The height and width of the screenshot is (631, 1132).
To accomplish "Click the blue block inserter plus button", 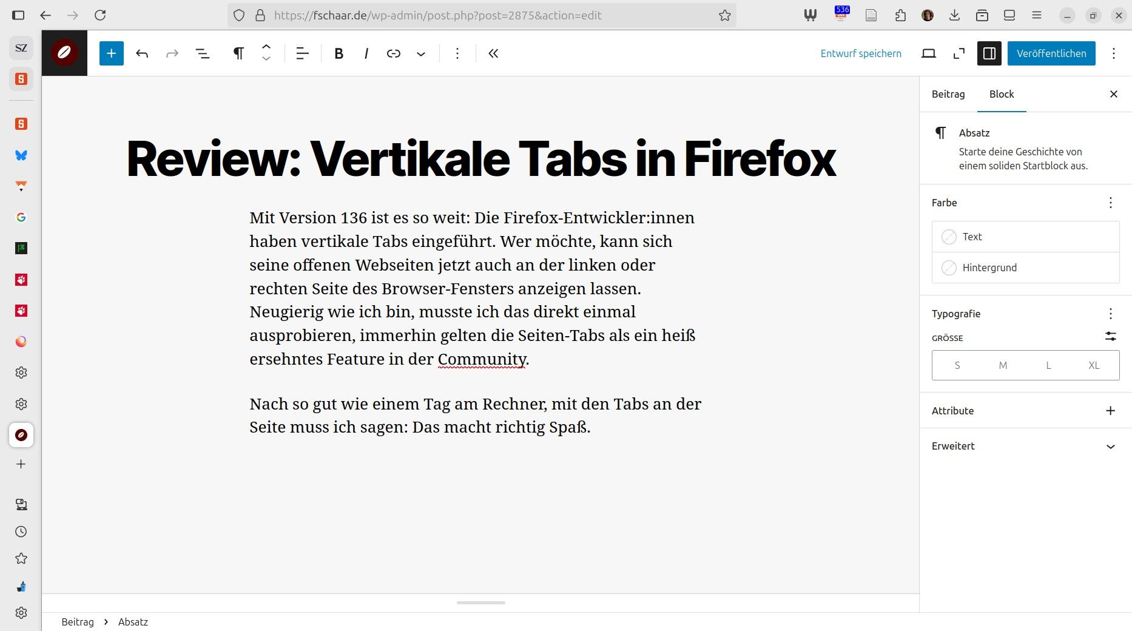I will point(111,53).
